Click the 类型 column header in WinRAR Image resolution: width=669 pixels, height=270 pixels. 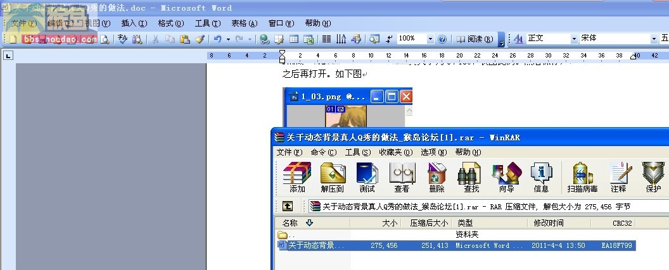490,223
